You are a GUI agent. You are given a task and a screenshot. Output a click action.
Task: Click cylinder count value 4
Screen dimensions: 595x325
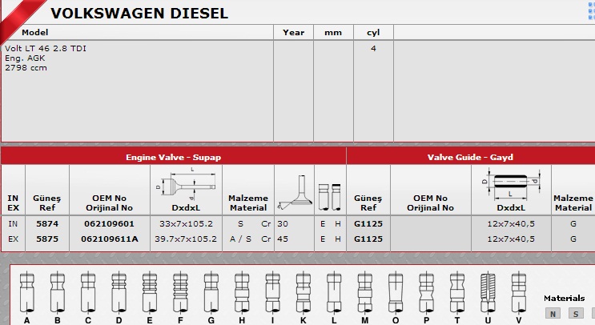(373, 49)
